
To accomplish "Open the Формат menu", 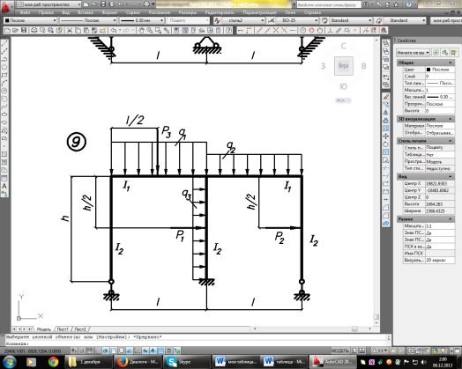I will point(109,12).
